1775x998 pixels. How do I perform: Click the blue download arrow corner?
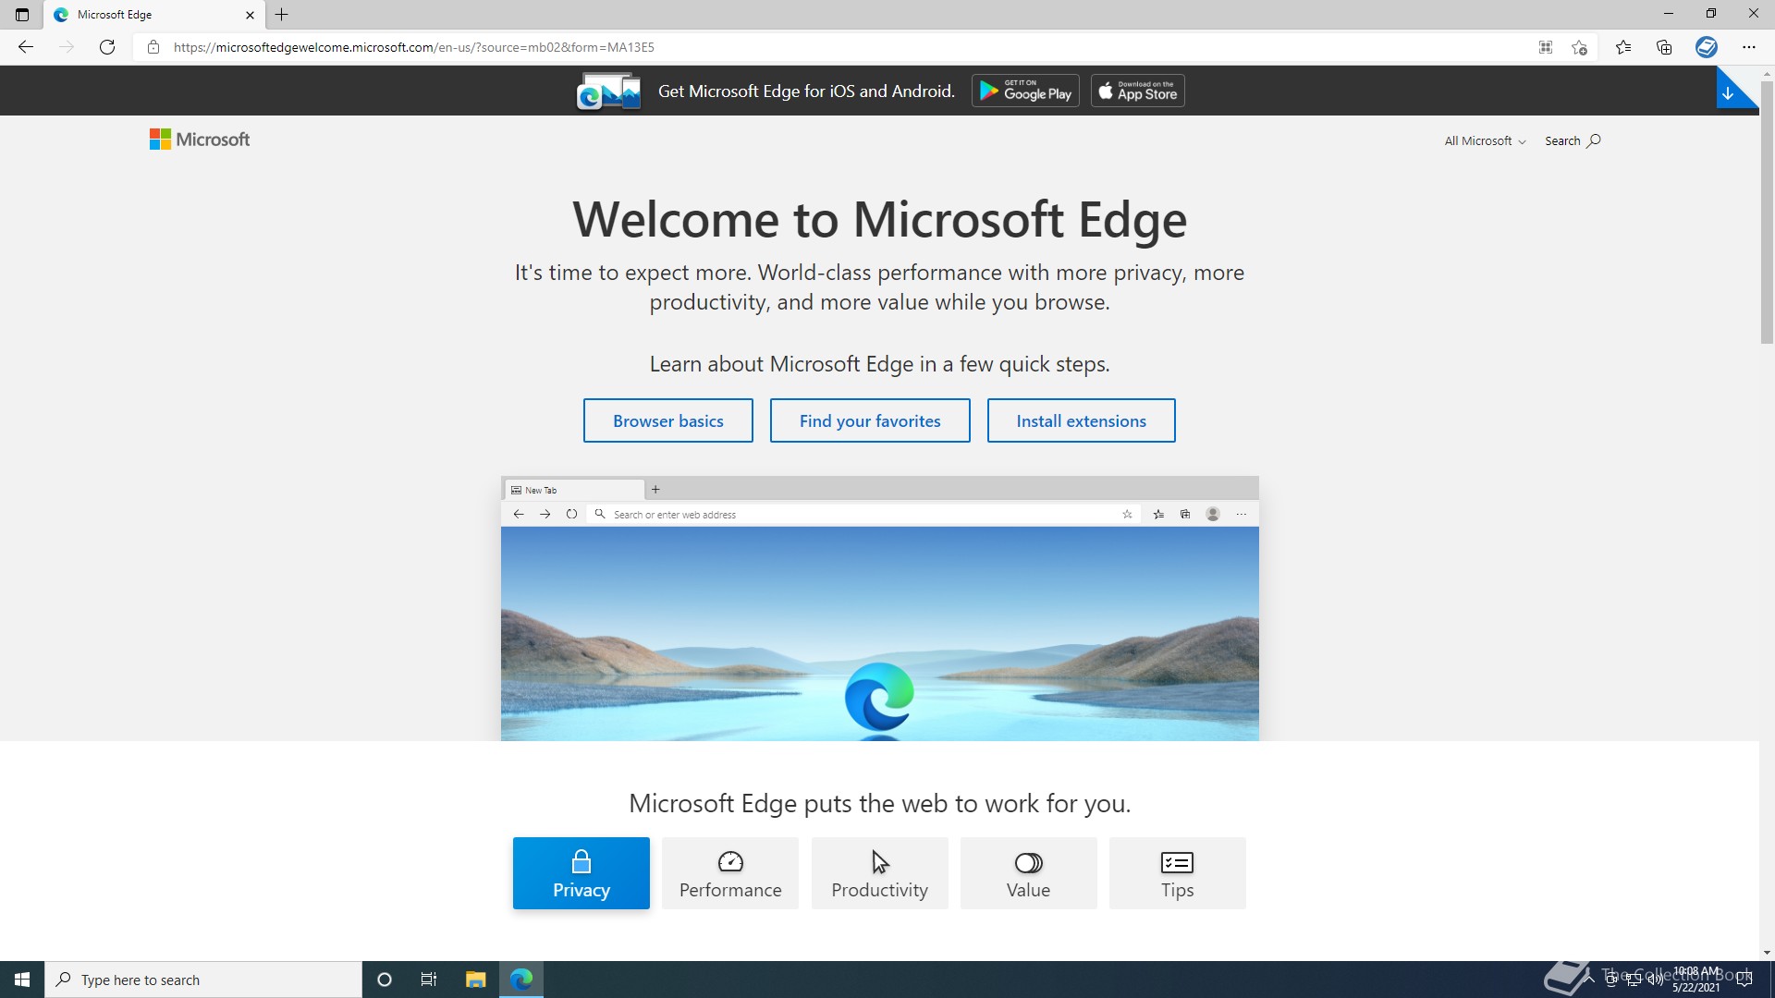(1728, 92)
